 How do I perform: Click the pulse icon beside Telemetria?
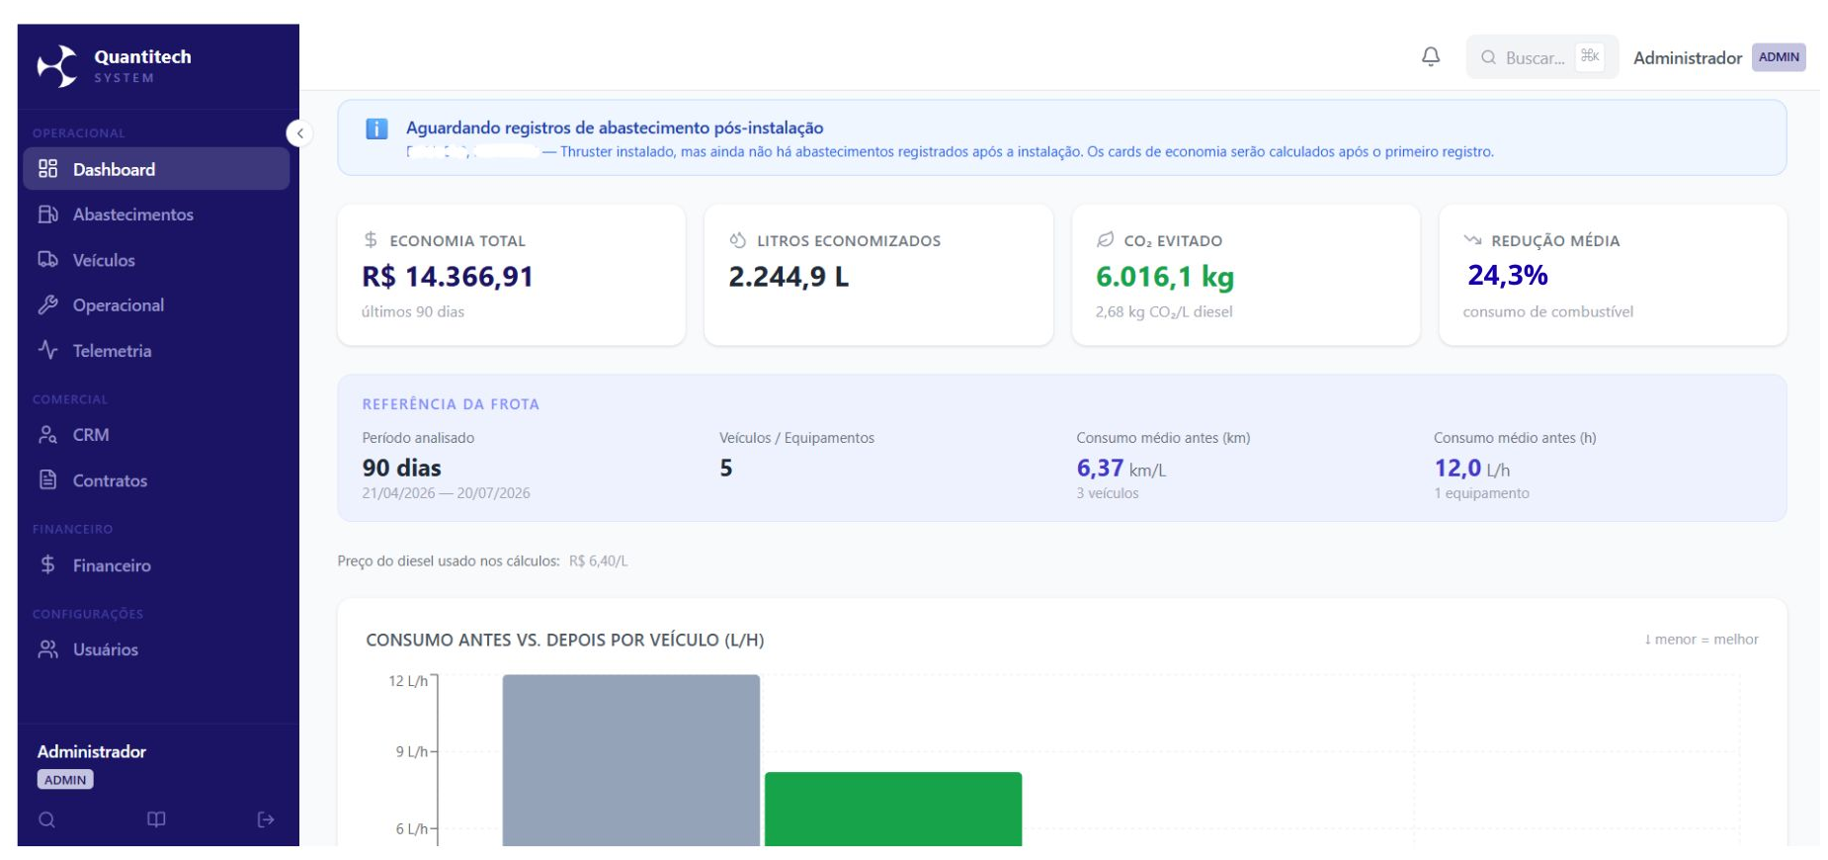(47, 350)
